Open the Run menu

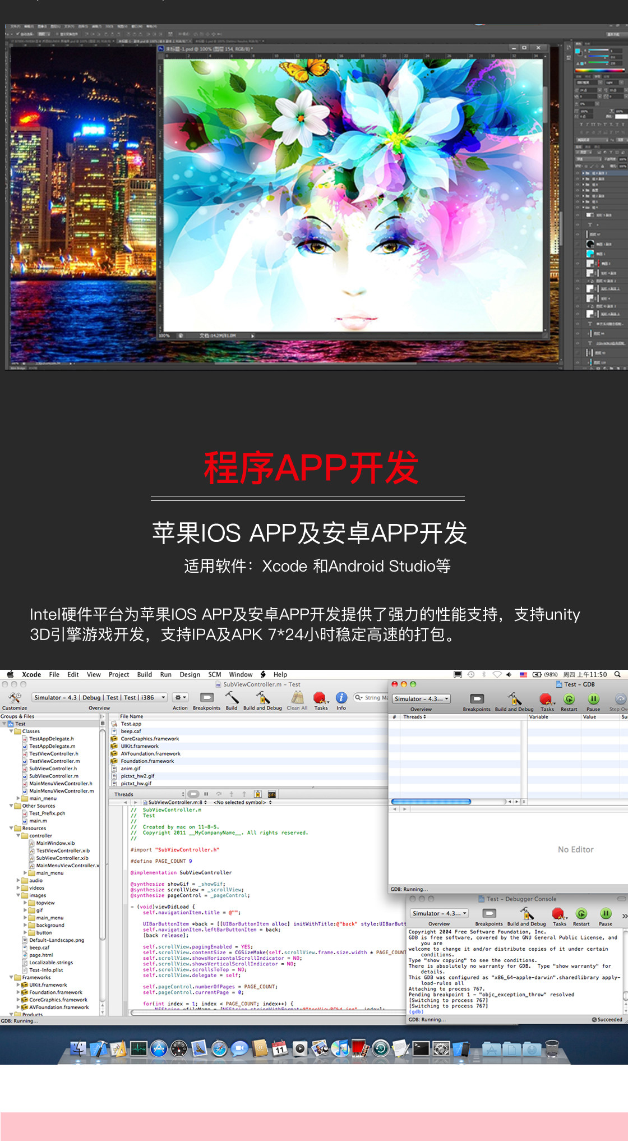(166, 674)
